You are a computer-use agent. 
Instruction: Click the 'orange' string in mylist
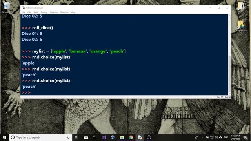tap(98, 51)
